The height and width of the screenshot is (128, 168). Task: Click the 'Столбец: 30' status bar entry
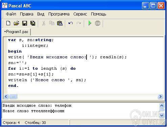tap(35, 123)
